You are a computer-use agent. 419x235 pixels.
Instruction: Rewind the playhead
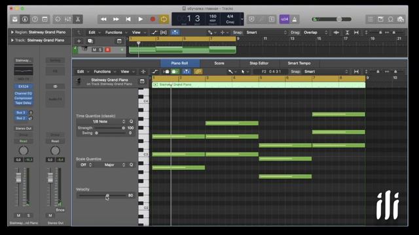(x=103, y=19)
